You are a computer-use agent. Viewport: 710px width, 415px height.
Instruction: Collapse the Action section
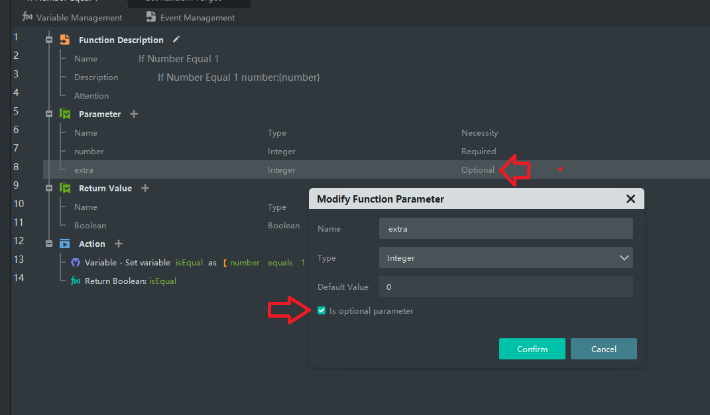click(x=48, y=244)
